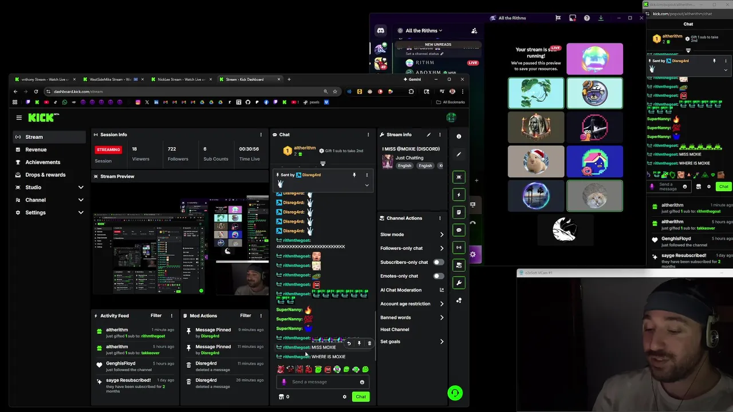The height and width of the screenshot is (412, 733).
Task: Open Activity Feed three-dot menu
Action: pos(171,315)
